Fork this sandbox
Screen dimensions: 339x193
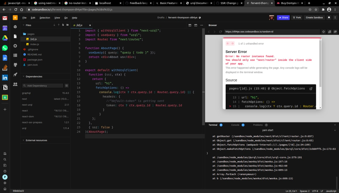(x=297, y=17)
